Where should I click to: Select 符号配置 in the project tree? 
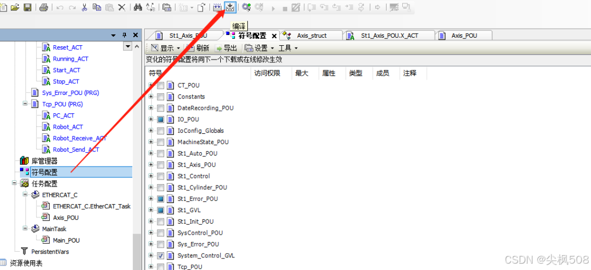click(x=45, y=172)
